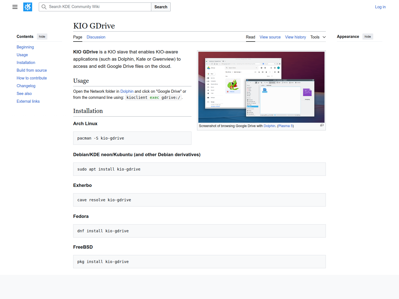Click the Exherbo subheading
399x299 pixels.
pyautogui.click(x=82, y=185)
